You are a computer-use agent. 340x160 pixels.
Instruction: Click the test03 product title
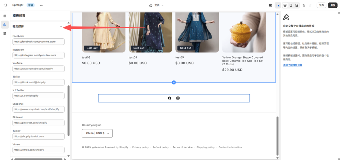point(86,58)
